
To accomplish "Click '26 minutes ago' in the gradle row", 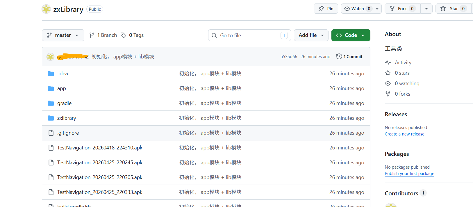I will (x=347, y=103).
